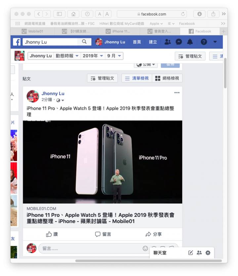
Task: Switch to the Mobile01 browser tab
Action: (x=33, y=31)
